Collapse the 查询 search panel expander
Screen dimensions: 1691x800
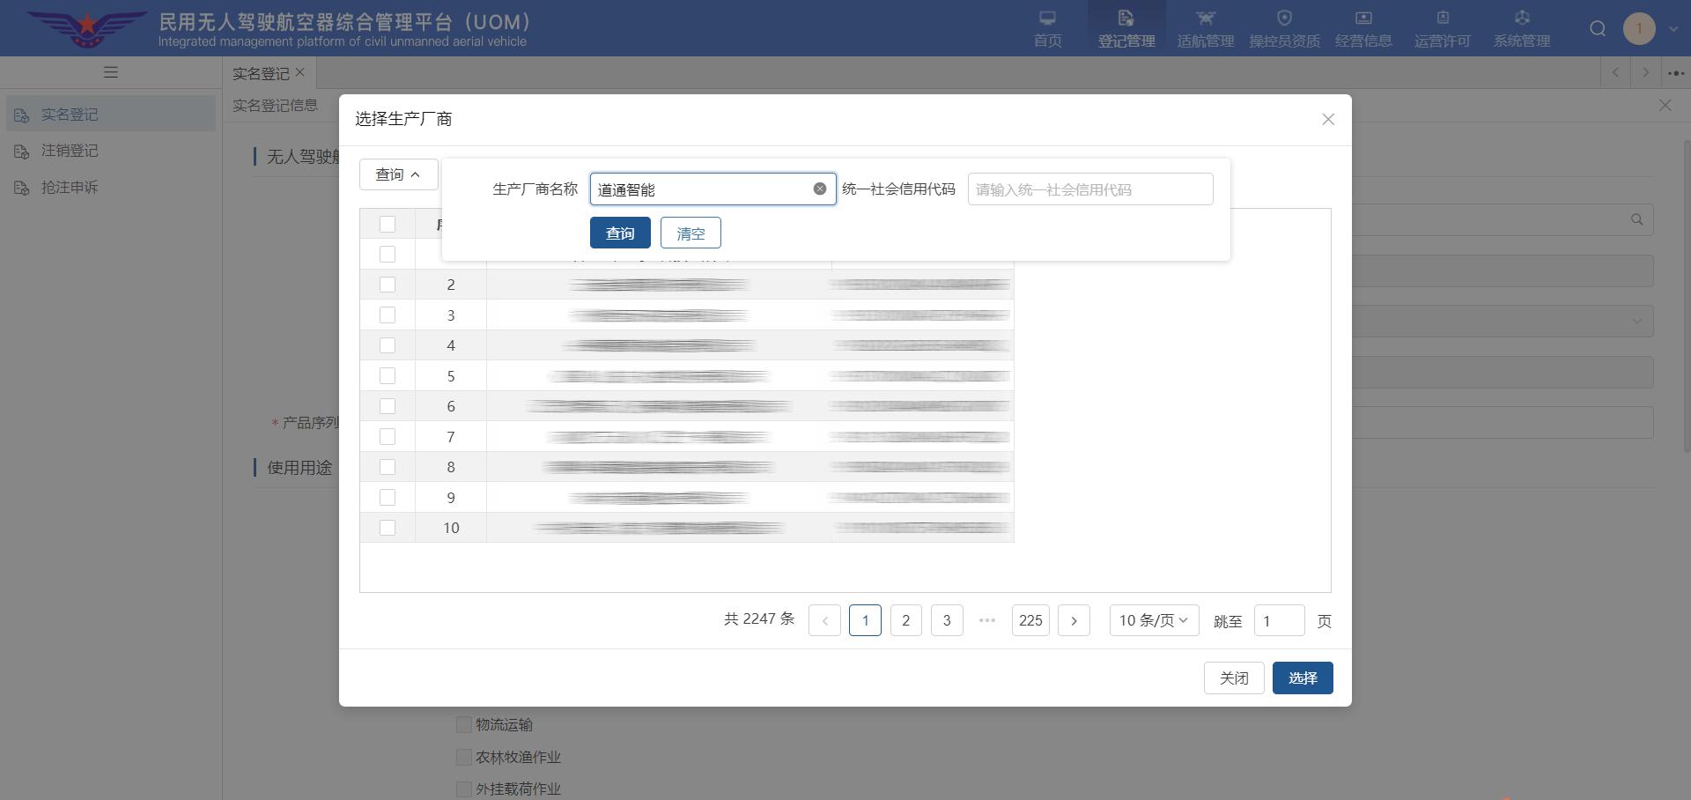(398, 174)
